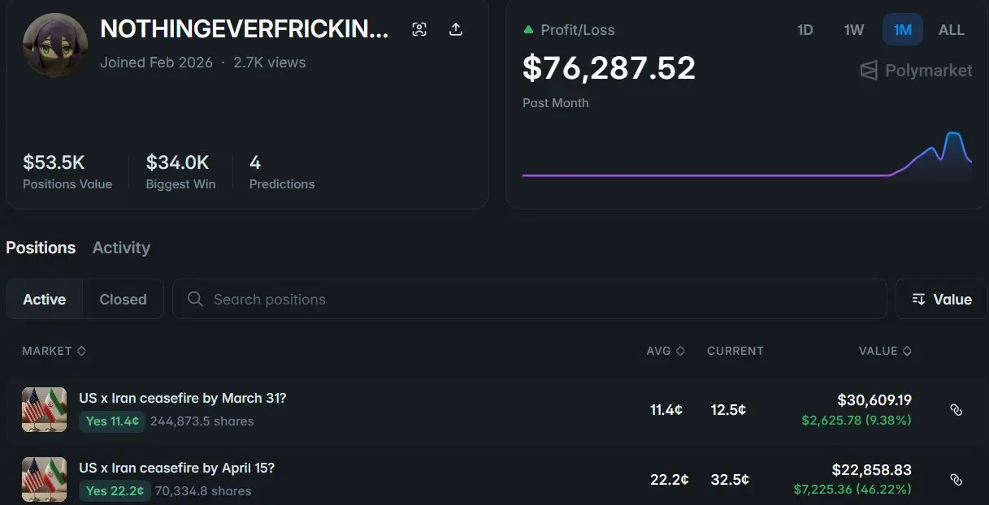The width and height of the screenshot is (989, 505).
Task: Click link icon for April 15 position
Action: [x=956, y=480]
